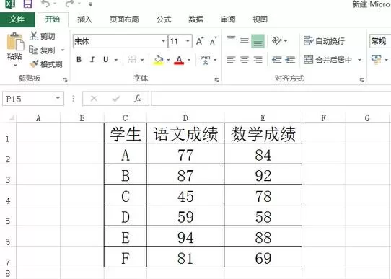Screen dimensions: 391x279
Task: Click the 自动换行 wrap text button
Action: (x=324, y=40)
